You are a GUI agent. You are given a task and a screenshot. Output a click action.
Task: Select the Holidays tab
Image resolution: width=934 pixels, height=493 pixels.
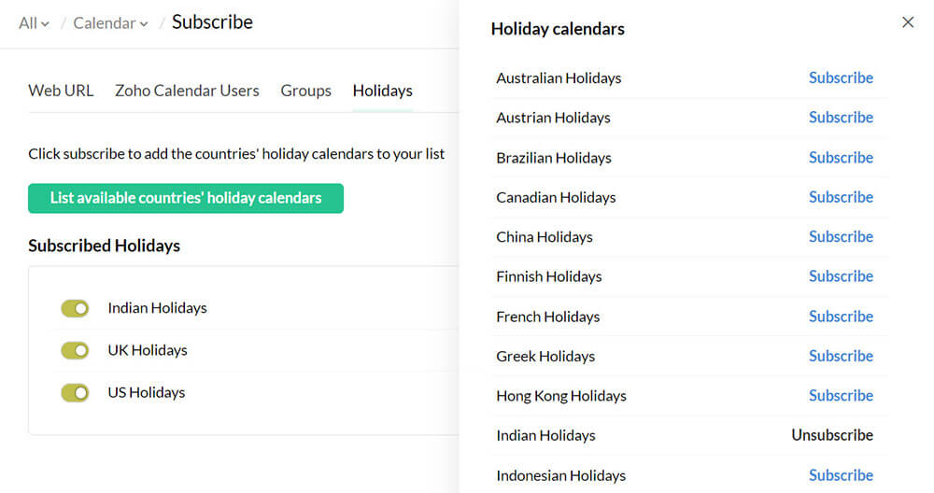383,91
